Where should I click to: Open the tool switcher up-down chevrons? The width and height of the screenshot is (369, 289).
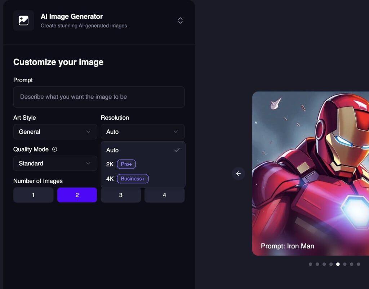pyautogui.click(x=180, y=20)
